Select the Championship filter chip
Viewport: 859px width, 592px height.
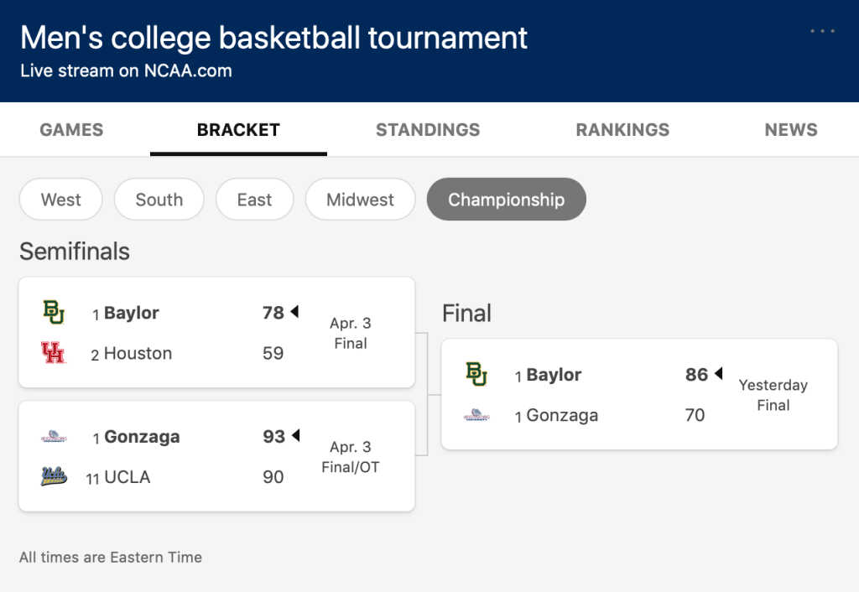pyautogui.click(x=506, y=200)
